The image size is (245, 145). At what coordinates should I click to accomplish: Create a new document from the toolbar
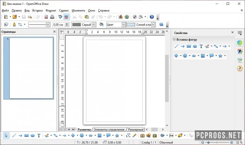click(x=6, y=17)
